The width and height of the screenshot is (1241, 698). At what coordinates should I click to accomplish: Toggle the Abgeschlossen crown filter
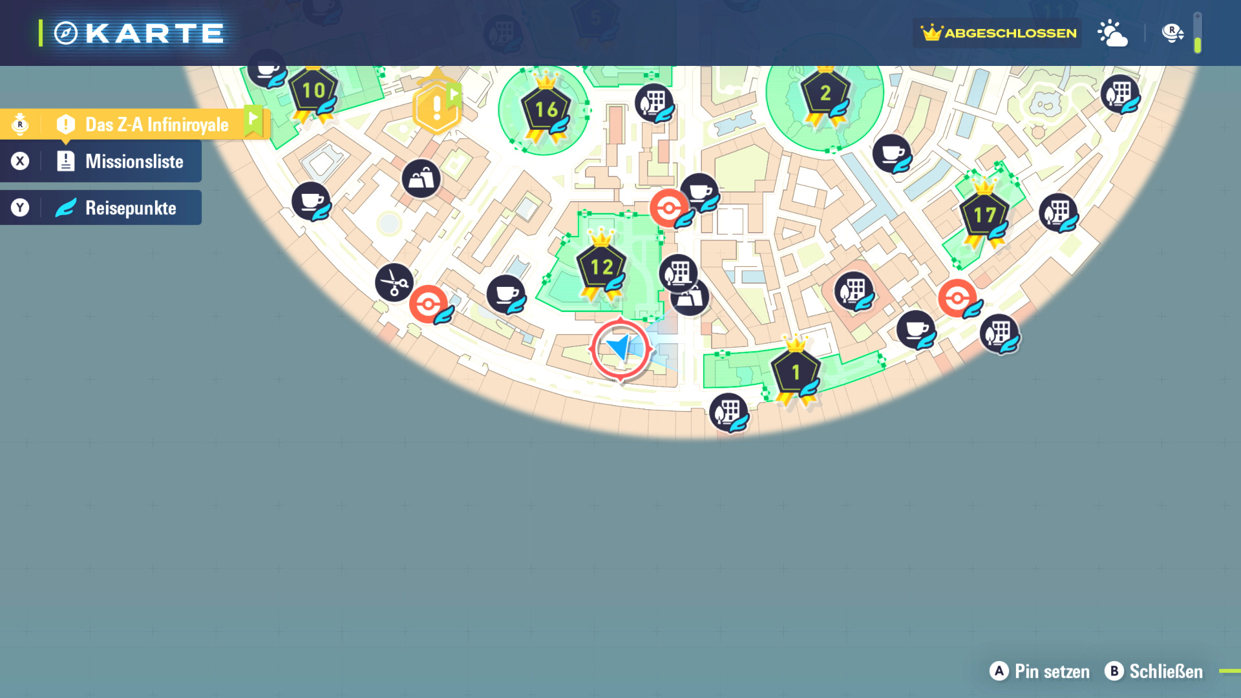click(998, 33)
